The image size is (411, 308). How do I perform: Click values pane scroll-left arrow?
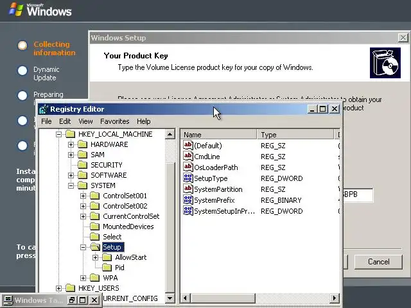[x=186, y=298]
